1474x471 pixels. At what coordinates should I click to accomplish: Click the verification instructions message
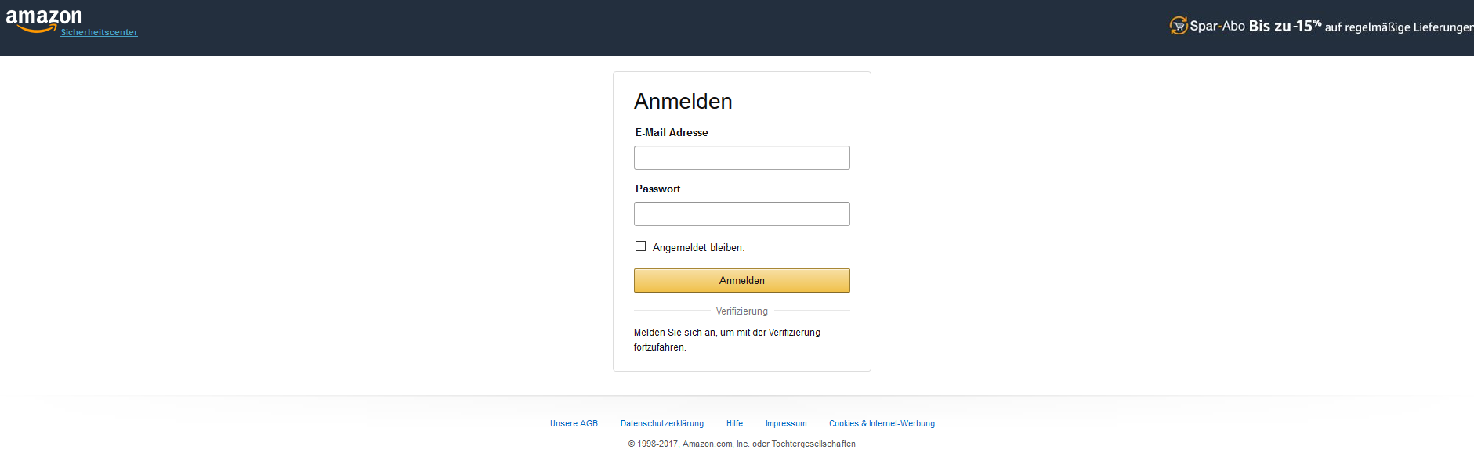click(x=726, y=340)
